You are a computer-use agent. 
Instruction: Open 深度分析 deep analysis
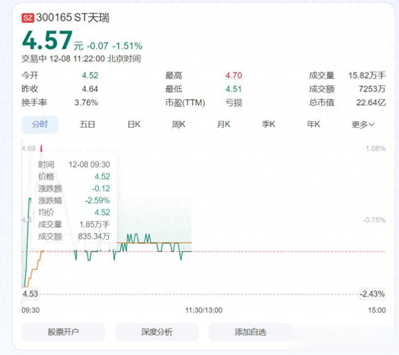[x=156, y=332]
